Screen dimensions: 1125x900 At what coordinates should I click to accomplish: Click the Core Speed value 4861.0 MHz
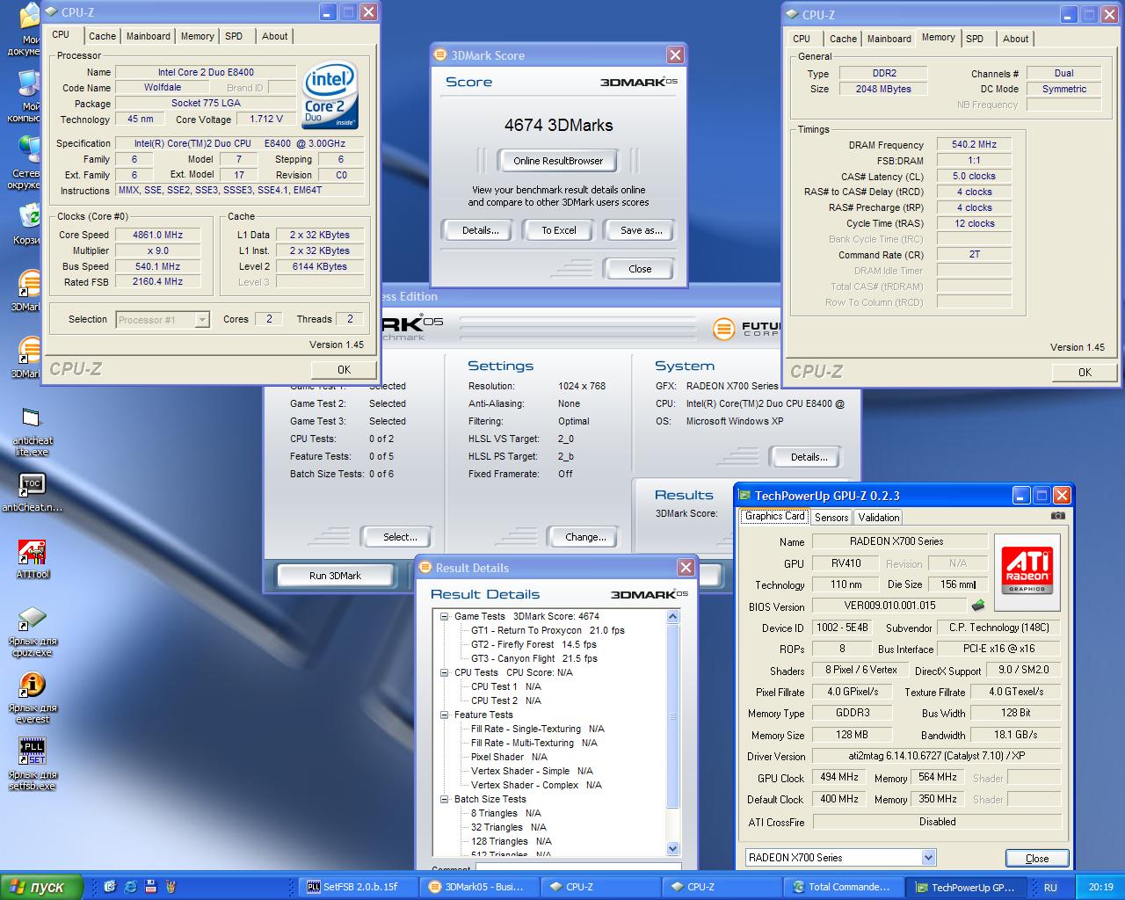pos(158,235)
